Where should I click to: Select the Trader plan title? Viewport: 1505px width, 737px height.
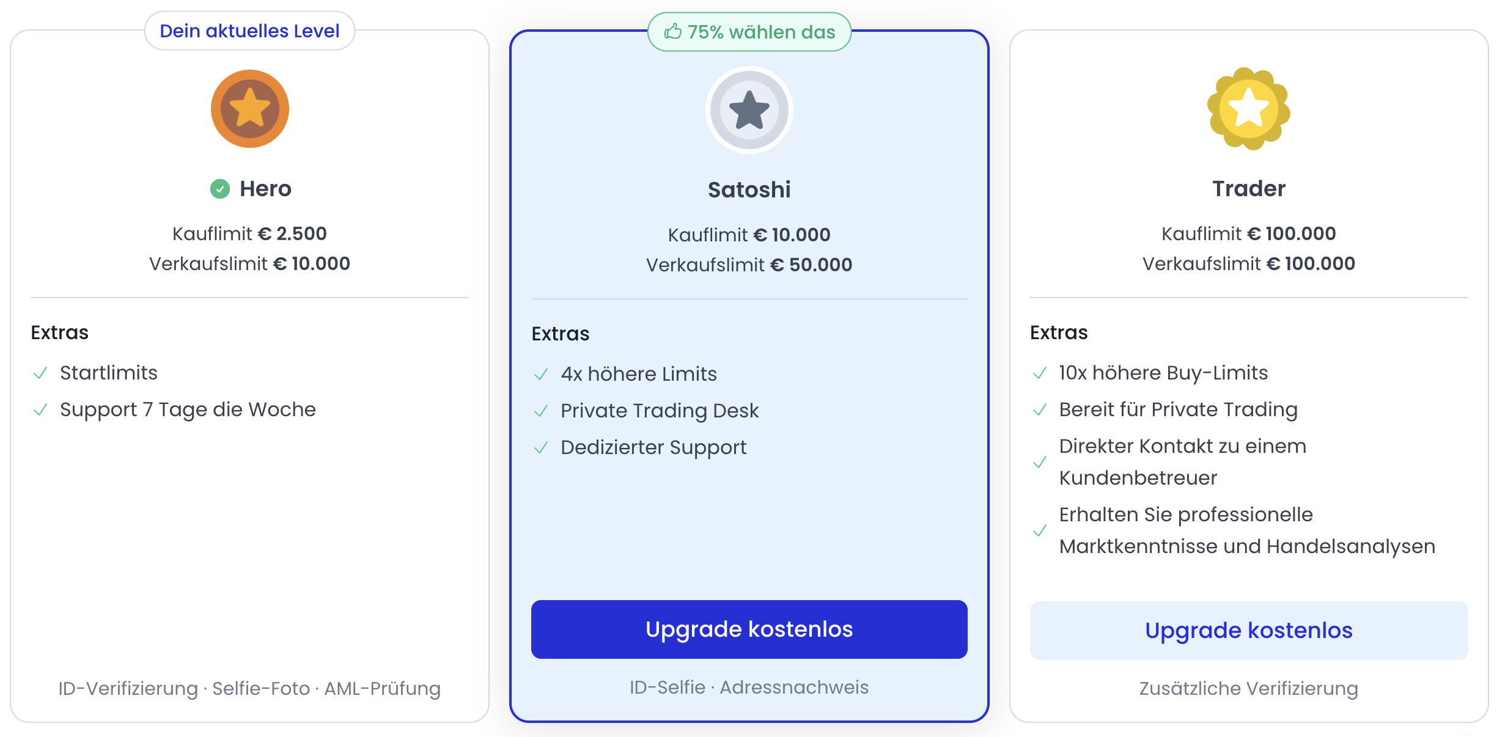tap(1249, 188)
